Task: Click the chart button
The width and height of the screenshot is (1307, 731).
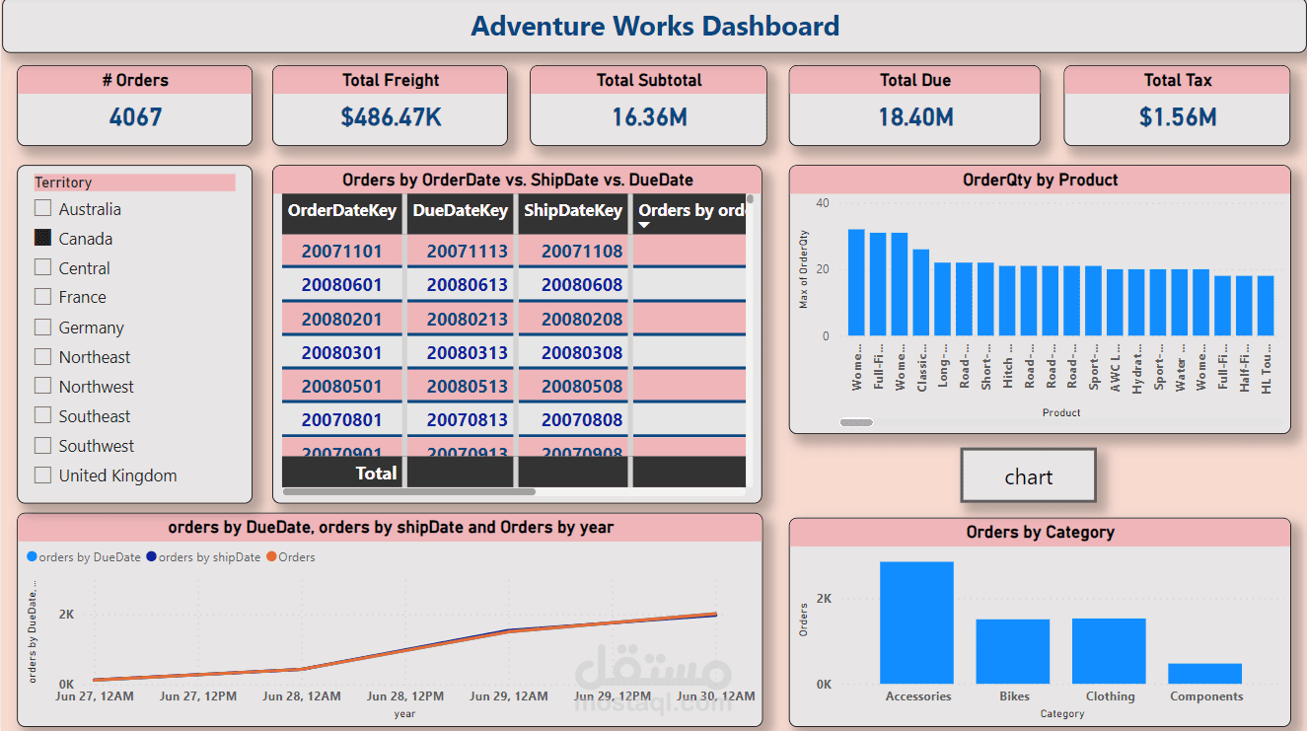Action: (1029, 476)
